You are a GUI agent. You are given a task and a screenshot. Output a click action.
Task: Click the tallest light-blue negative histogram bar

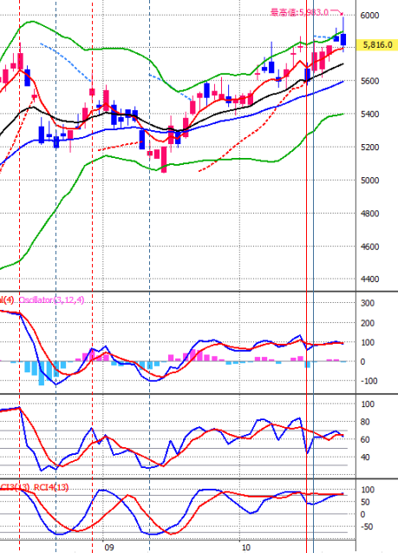pyautogui.click(x=42, y=373)
